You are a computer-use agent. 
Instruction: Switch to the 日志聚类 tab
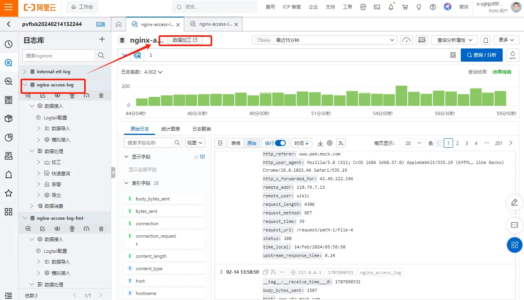202,129
